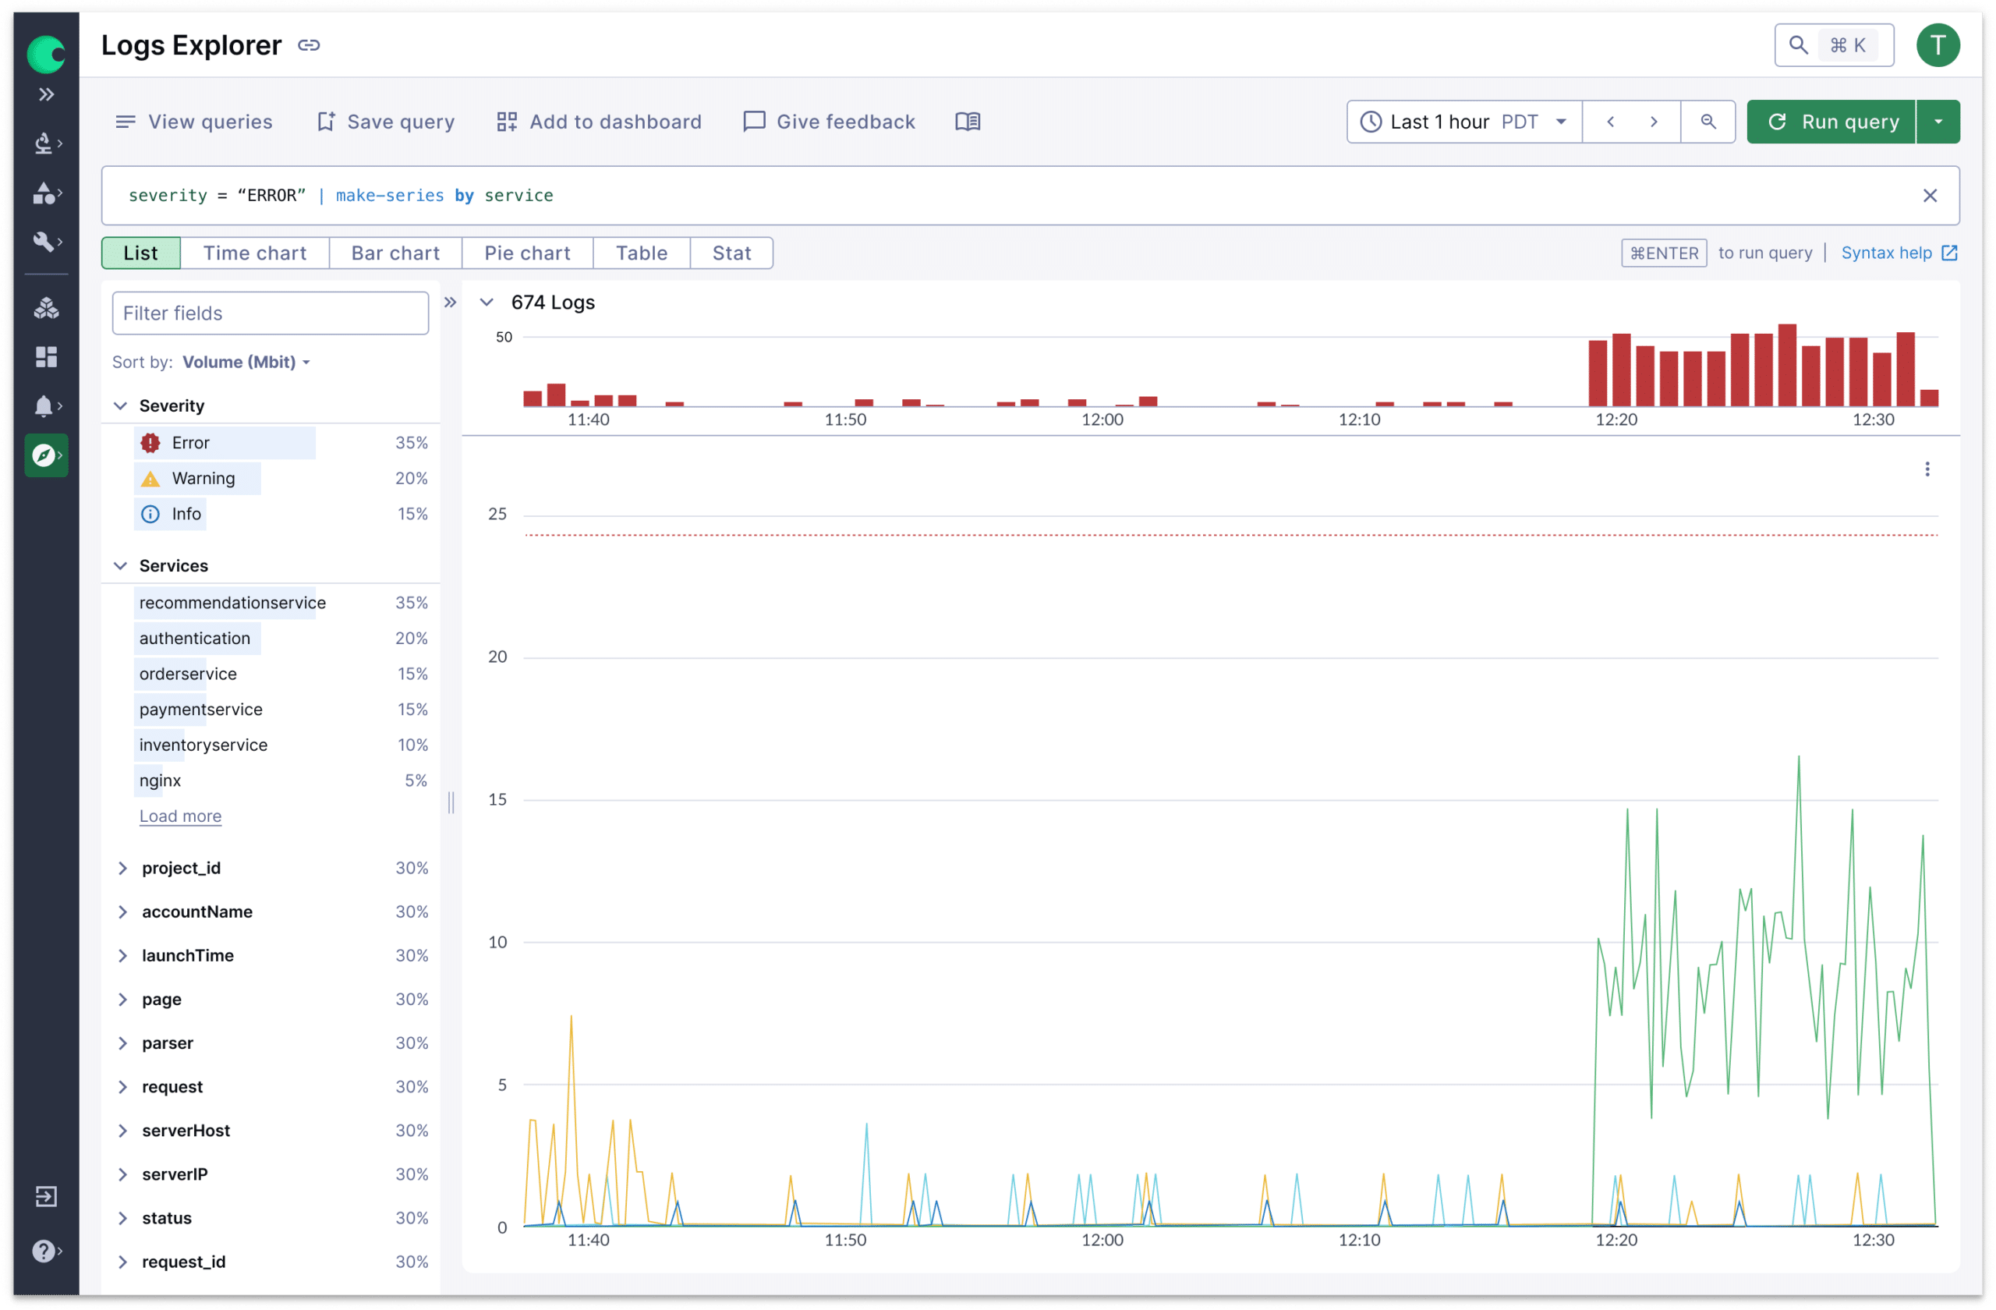
Task: Click Add to dashboard
Action: [600, 122]
